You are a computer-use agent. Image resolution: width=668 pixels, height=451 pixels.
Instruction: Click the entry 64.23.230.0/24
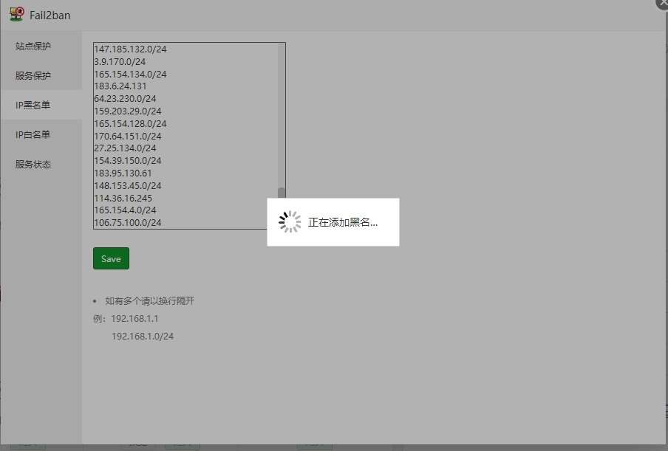[125, 99]
